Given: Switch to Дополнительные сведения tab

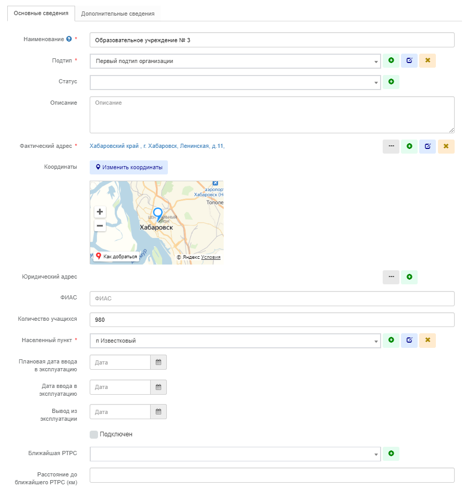Looking at the screenshot, I should [118, 14].
